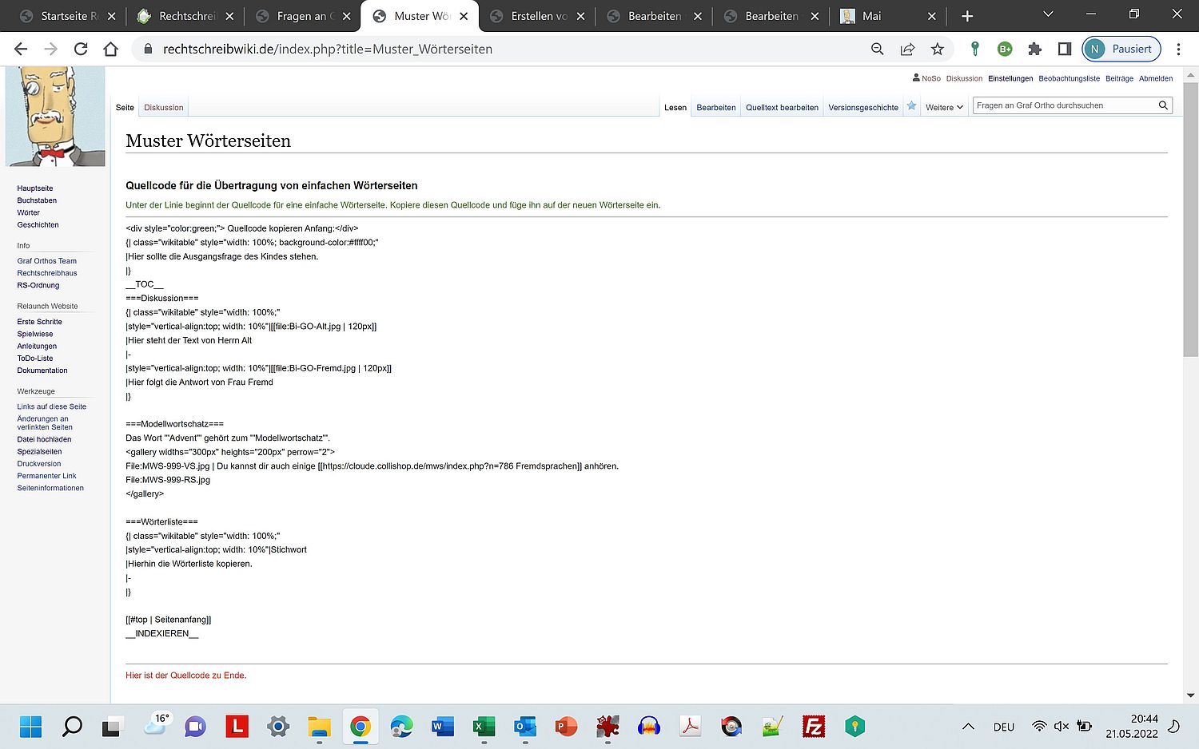Bookmark this page with the star icon
1199x749 pixels.
click(938, 49)
